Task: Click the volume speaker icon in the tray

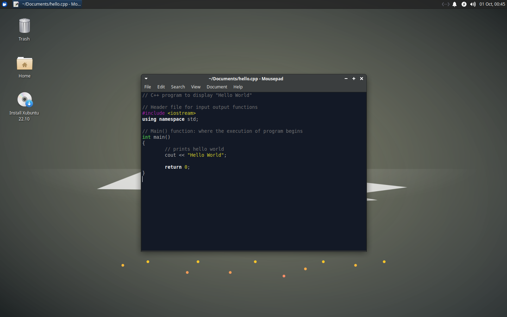Action: click(473, 4)
